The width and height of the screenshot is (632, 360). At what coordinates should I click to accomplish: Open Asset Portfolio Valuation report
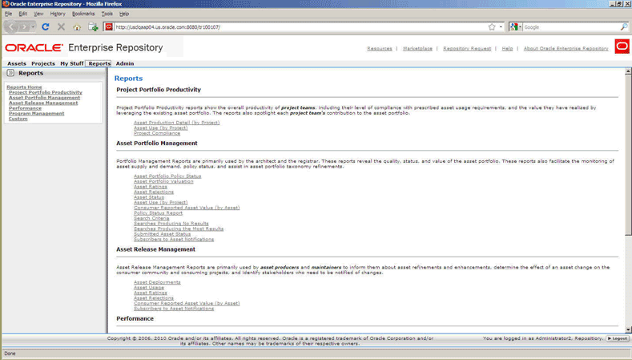(163, 182)
